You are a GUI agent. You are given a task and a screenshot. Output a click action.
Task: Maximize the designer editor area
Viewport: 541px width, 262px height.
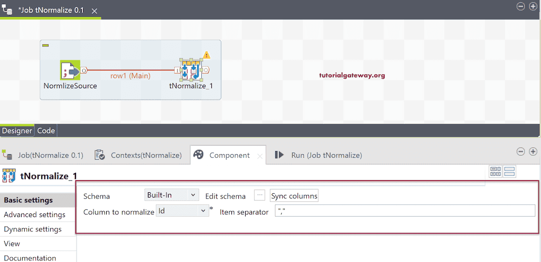coord(533,6)
